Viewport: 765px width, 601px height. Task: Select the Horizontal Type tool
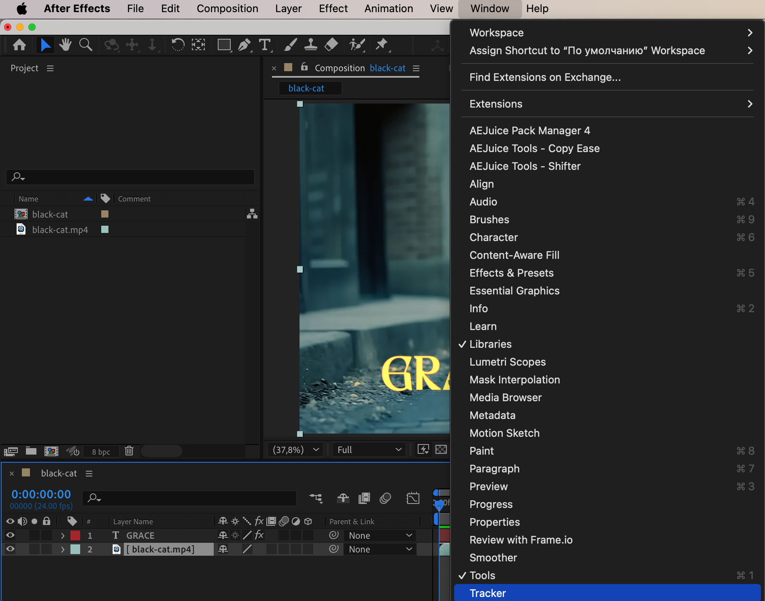pos(265,45)
